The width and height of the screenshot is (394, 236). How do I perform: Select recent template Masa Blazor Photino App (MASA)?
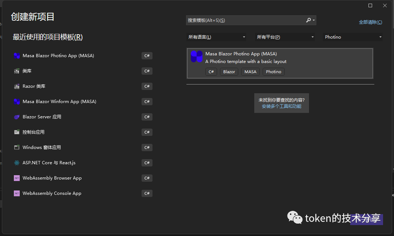pos(83,56)
